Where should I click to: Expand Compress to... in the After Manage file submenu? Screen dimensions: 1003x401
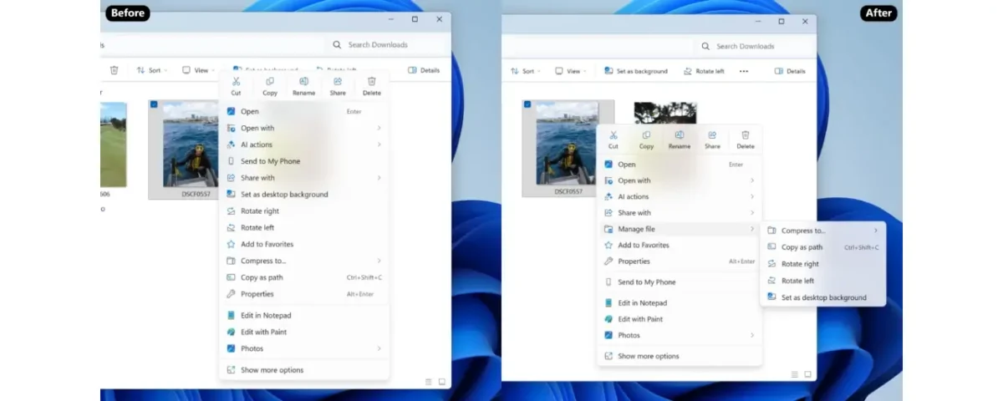[823, 231]
